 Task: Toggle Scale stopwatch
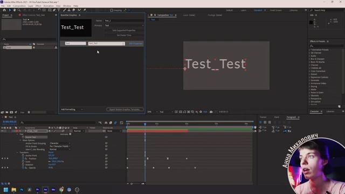click(x=23, y=162)
